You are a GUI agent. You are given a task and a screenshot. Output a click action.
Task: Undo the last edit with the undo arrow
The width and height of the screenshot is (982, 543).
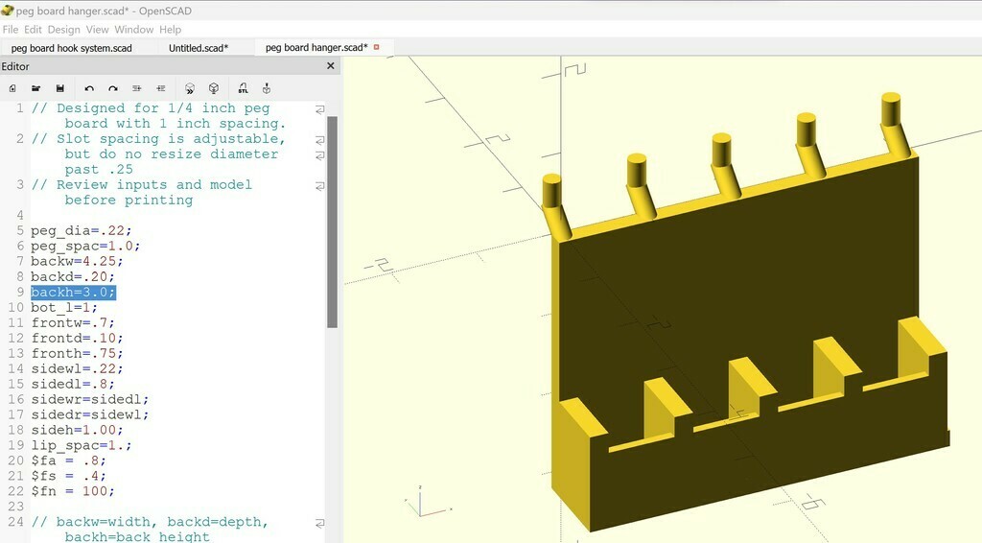pyautogui.click(x=89, y=88)
